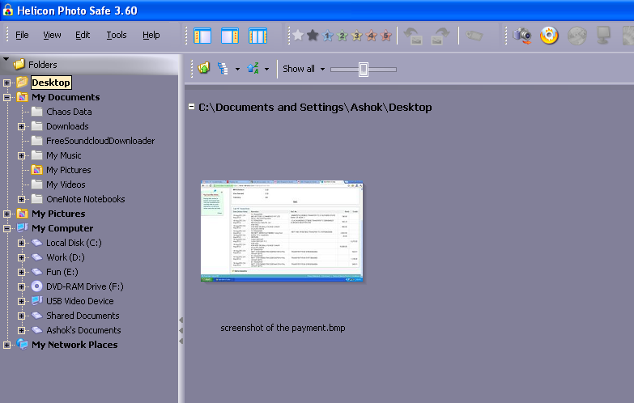This screenshot has height=403, width=634.
Task: Click the both-side panels layout icon
Action: (x=257, y=36)
